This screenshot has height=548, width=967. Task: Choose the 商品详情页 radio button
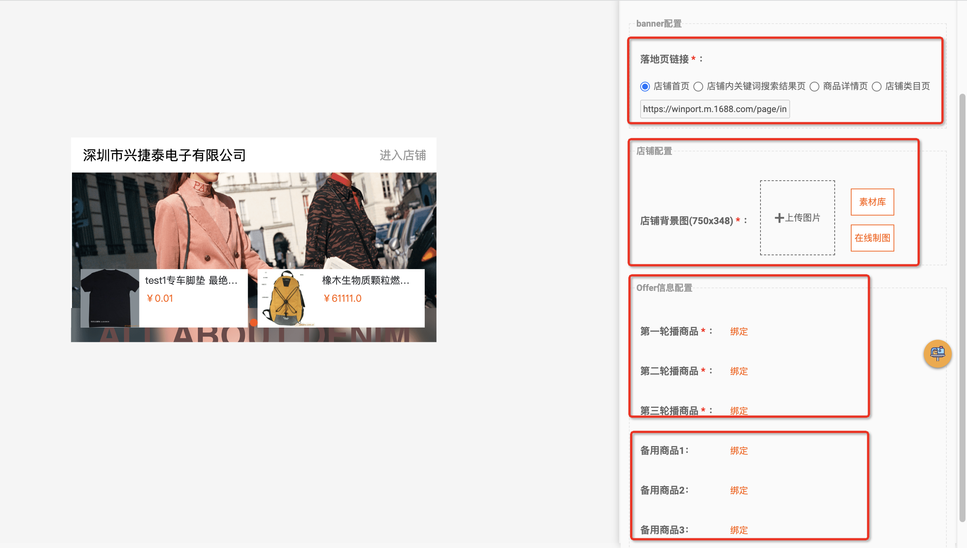(814, 87)
